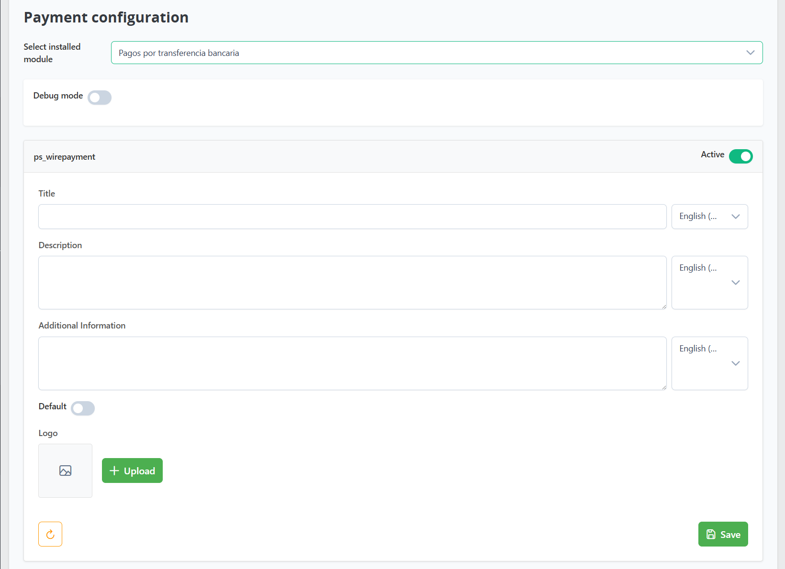Screen dimensions: 785x569
Task: Open the Description language dropdown
Action: click(x=709, y=283)
